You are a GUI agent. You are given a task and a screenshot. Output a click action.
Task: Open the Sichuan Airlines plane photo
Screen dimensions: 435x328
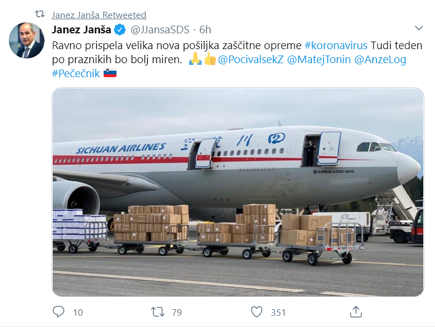point(238,192)
